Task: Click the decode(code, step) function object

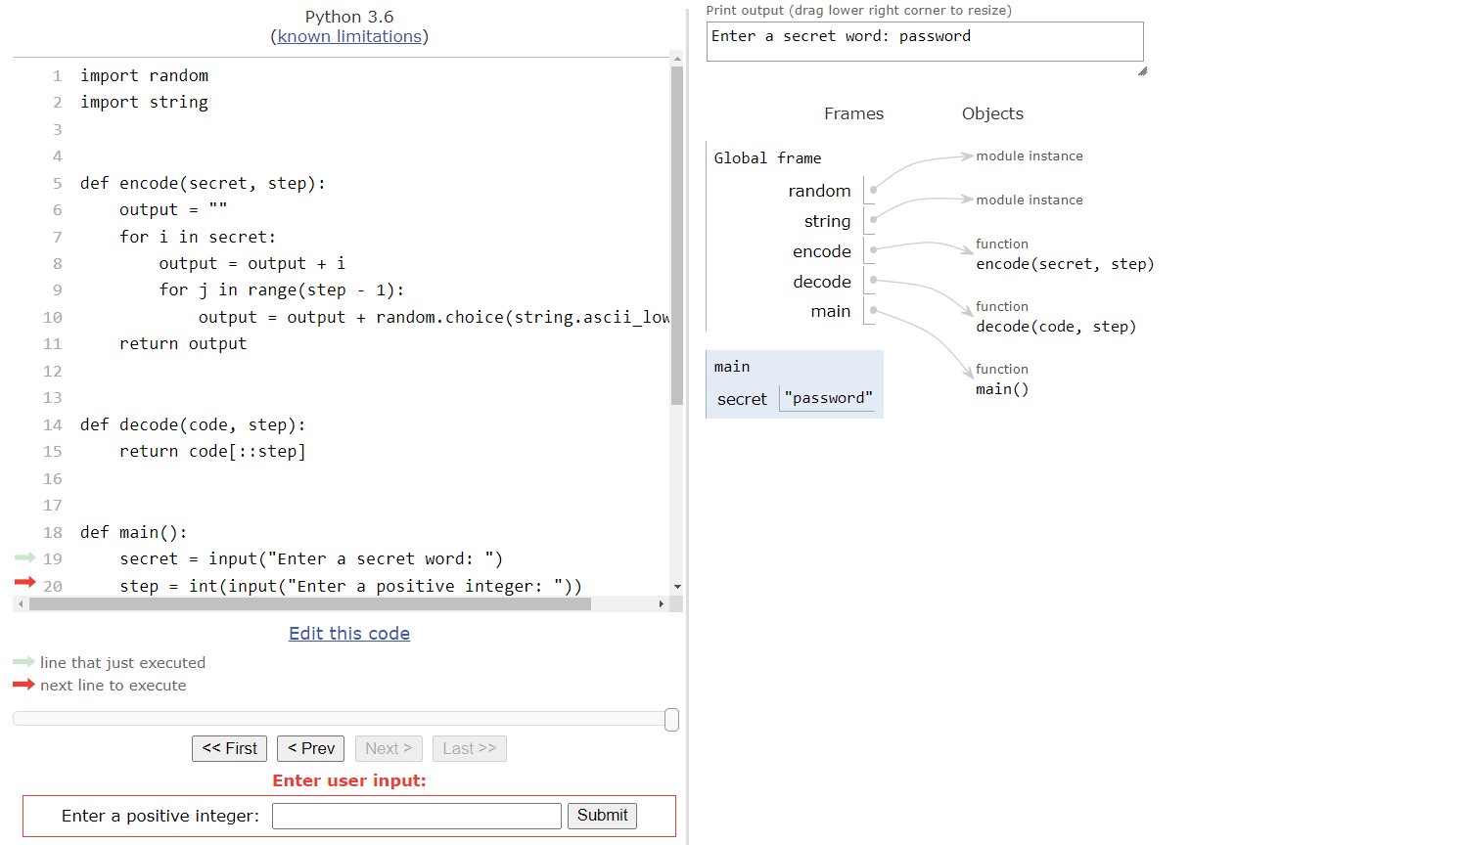Action: (1056, 327)
